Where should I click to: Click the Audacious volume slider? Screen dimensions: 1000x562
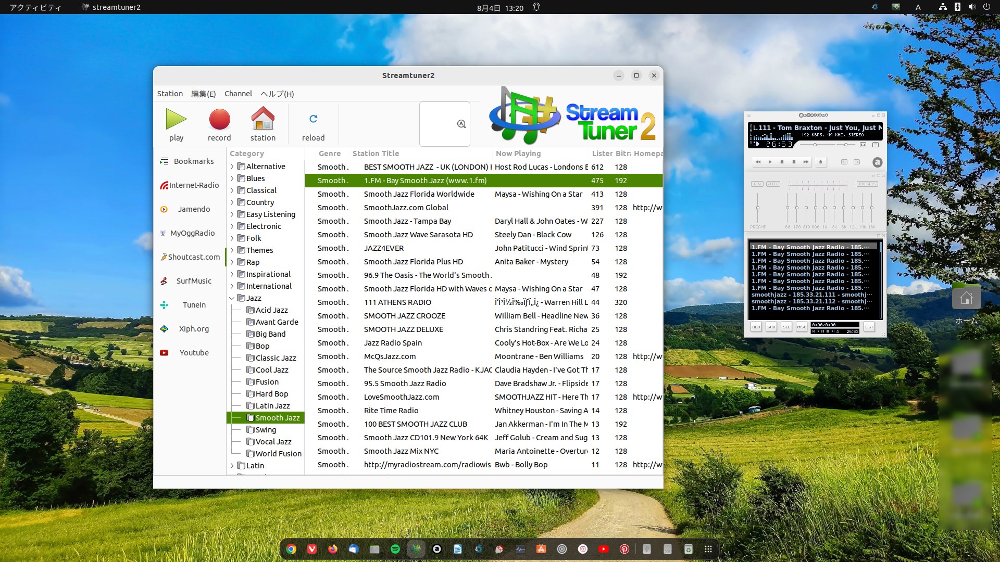coord(817,145)
